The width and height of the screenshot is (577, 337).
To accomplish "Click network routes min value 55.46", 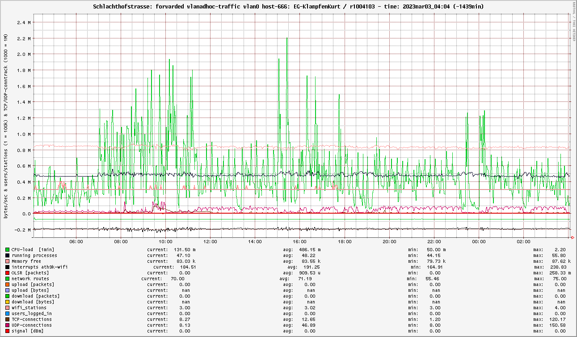I will (433, 279).
